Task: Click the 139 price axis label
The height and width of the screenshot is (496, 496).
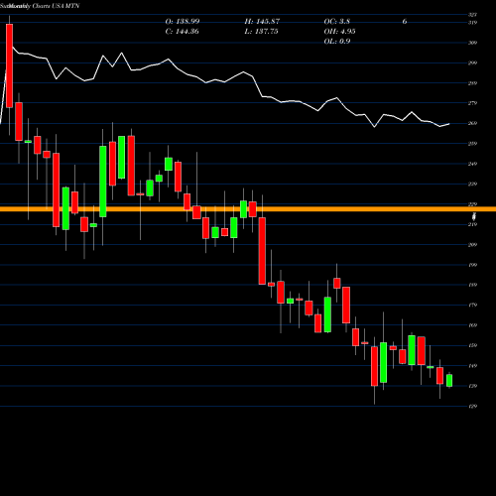Action: tap(472, 386)
